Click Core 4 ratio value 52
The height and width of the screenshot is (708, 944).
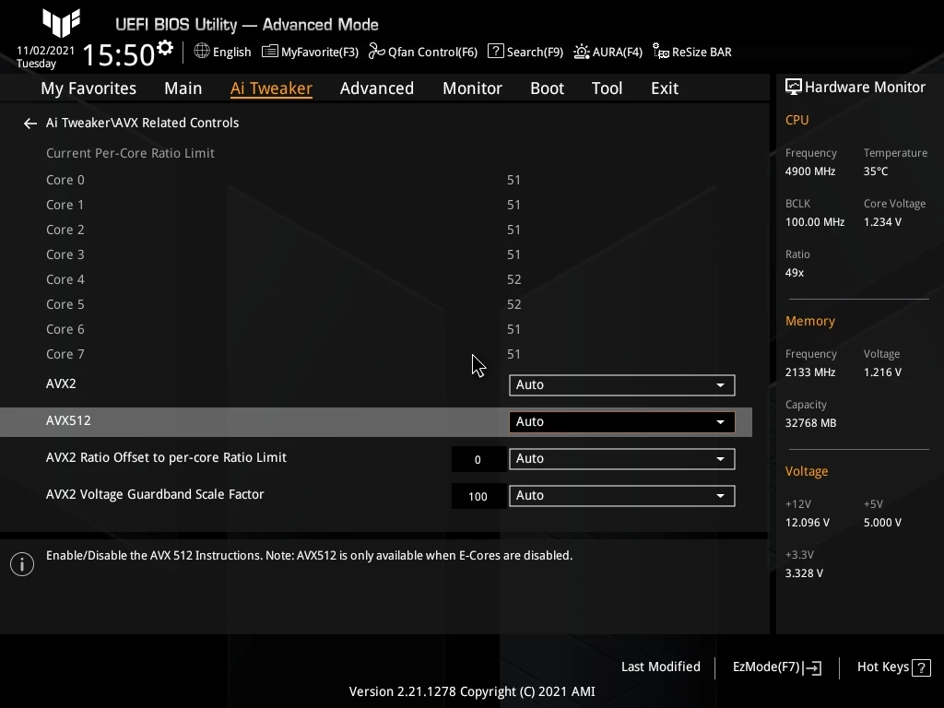coord(513,279)
